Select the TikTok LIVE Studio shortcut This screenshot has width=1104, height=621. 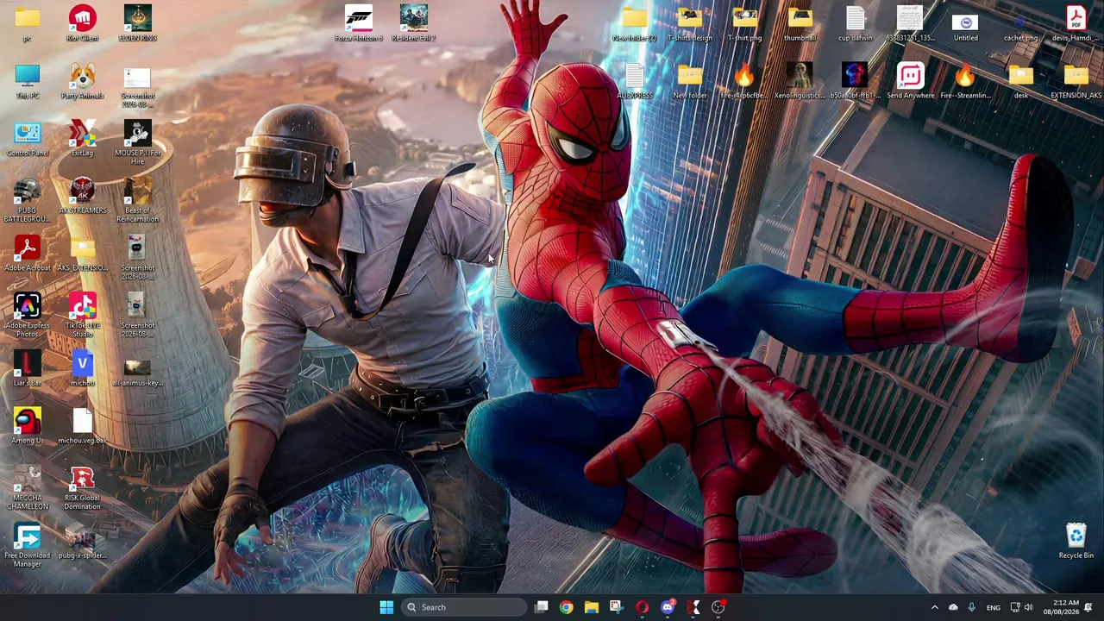[x=83, y=315]
